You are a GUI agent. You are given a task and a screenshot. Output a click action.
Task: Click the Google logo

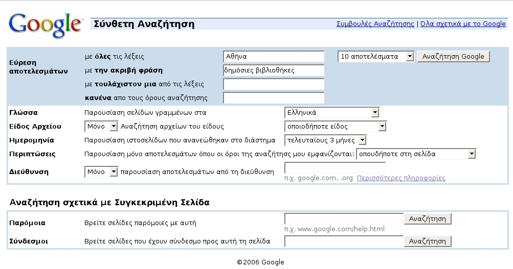coord(46,25)
